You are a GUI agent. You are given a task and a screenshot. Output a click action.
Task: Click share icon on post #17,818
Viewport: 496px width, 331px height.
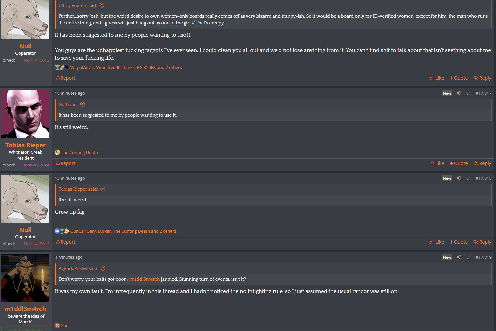[x=459, y=178]
